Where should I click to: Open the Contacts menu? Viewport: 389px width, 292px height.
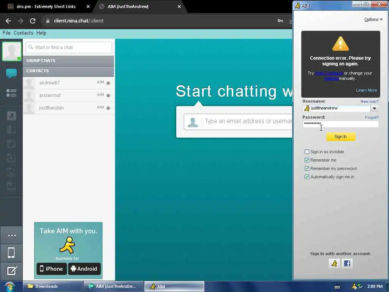click(23, 33)
